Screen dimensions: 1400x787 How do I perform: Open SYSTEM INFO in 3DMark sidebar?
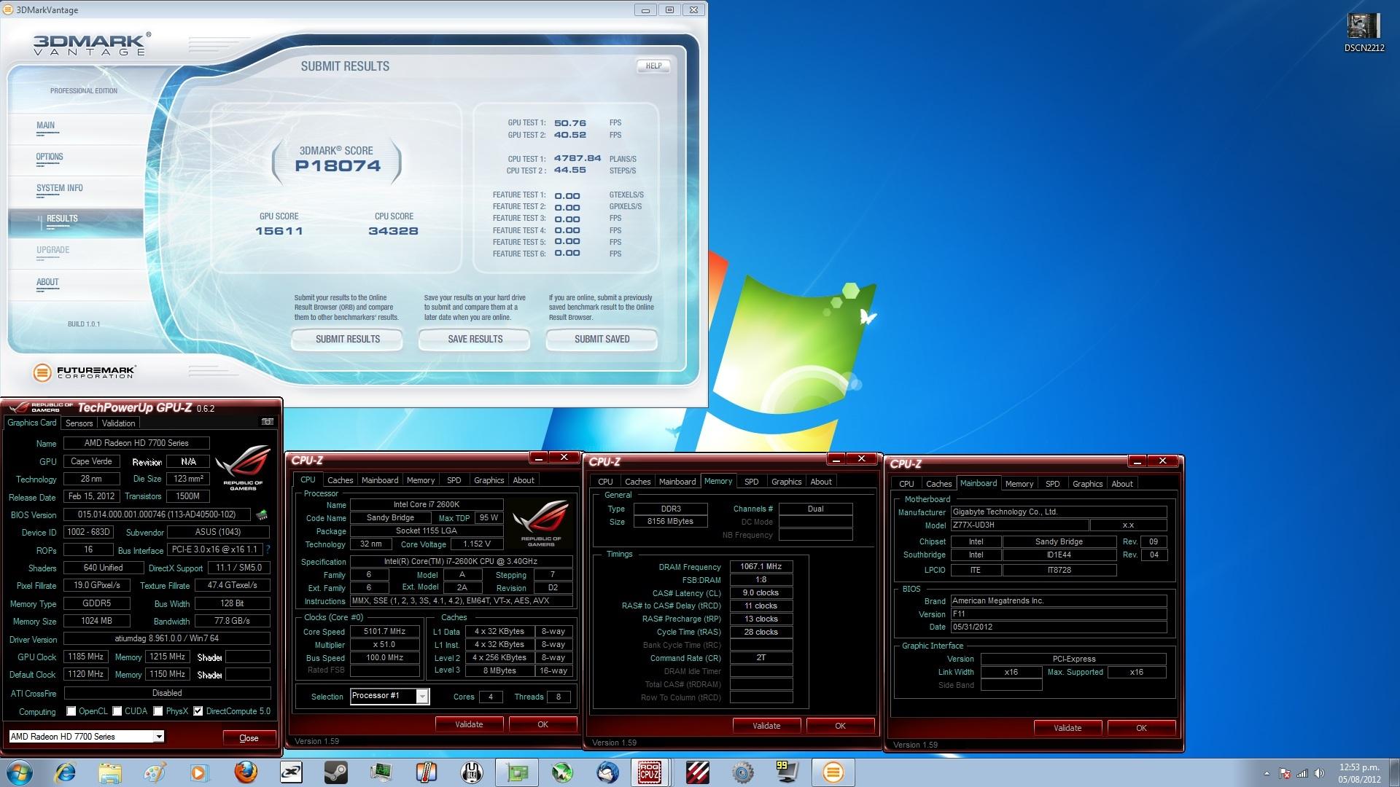point(60,188)
